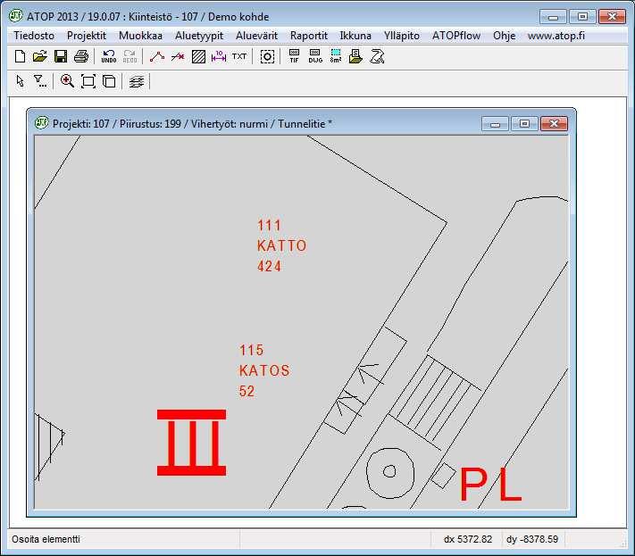
Task: Select the TXT text tool
Action: point(239,56)
